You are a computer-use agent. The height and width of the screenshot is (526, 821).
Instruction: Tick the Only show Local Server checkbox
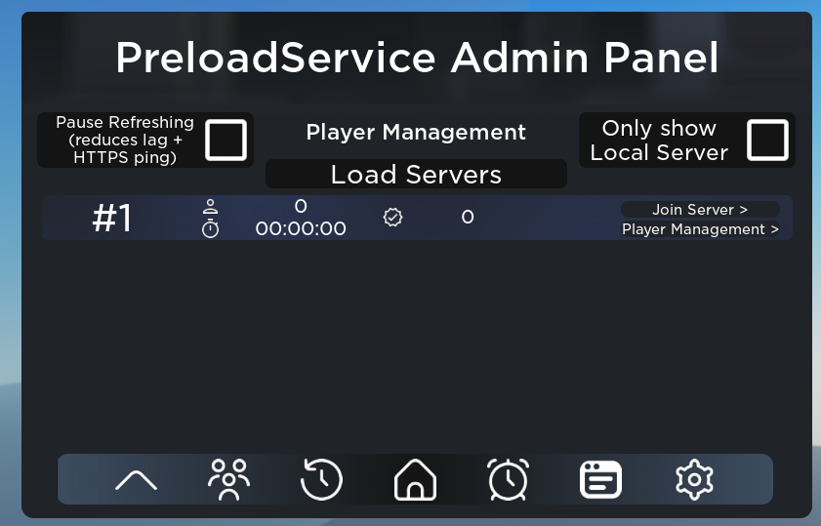point(767,140)
